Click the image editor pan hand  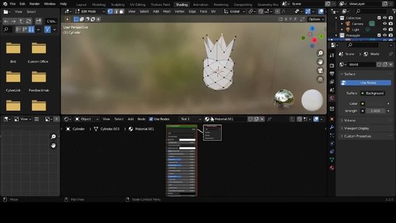click(53, 146)
